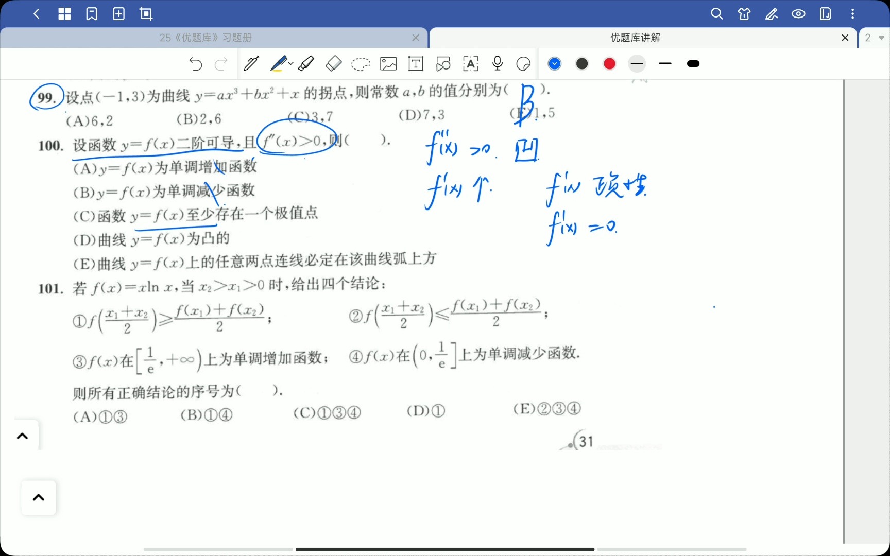Screen dimensions: 890x556
Task: Click question number 101
Action: pyautogui.click(x=50, y=288)
